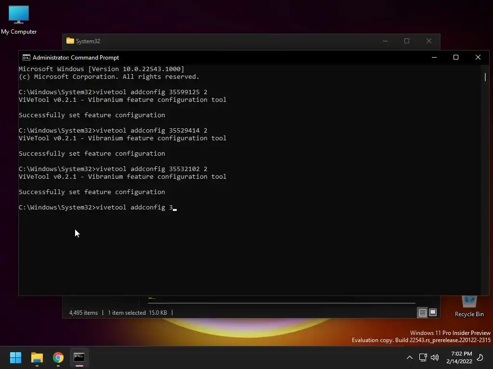Minimize the System32 Explorer window

(385, 41)
